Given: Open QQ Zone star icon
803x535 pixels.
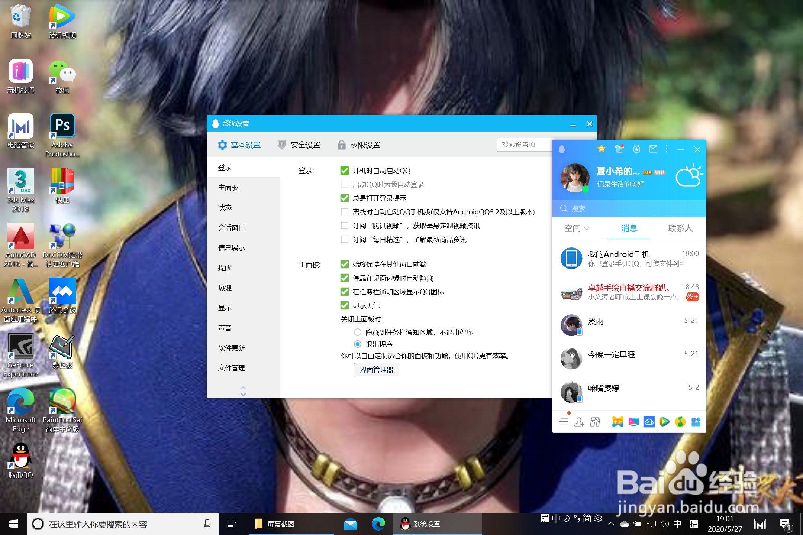Looking at the screenshot, I should coord(601,149).
